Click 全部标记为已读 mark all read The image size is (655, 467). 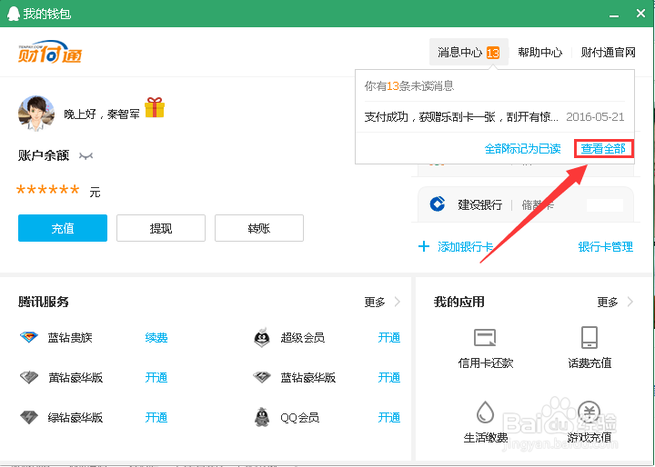522,149
